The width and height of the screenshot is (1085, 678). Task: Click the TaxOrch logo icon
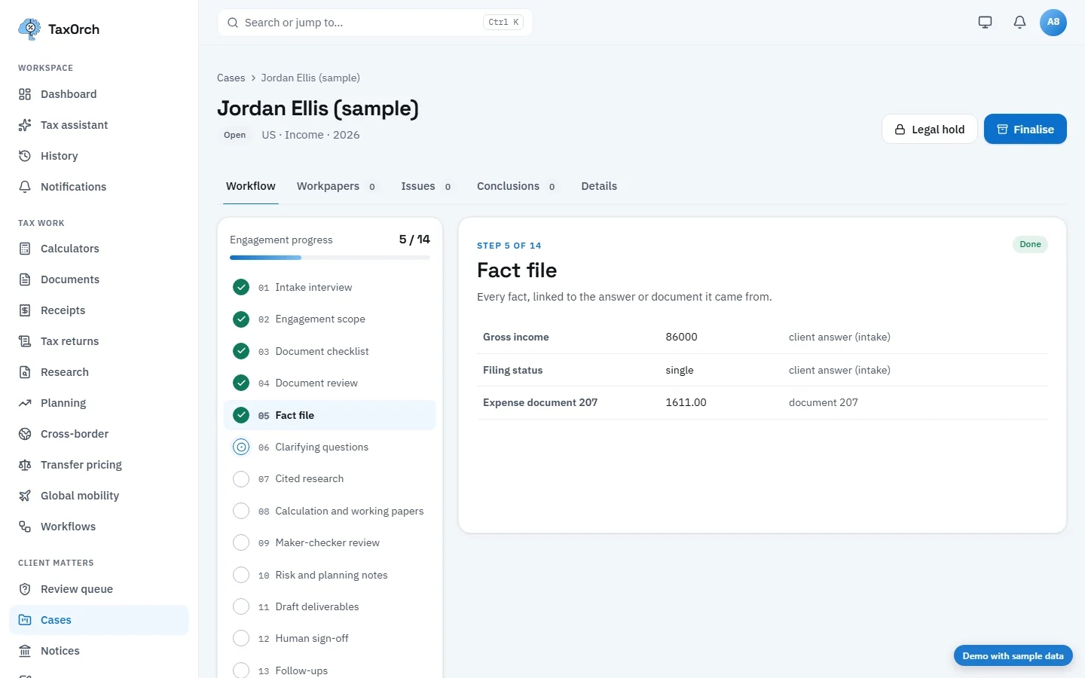pos(29,29)
